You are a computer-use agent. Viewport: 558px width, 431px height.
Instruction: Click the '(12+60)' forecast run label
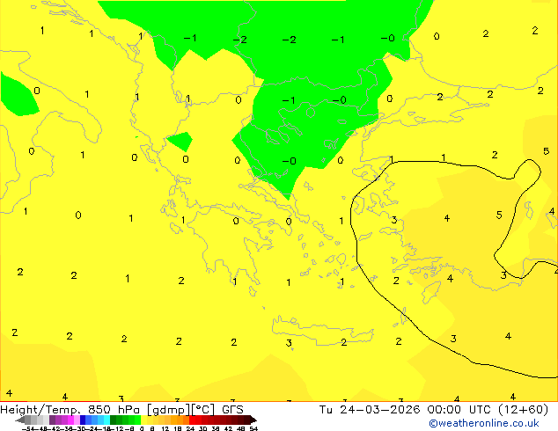click(x=524, y=410)
